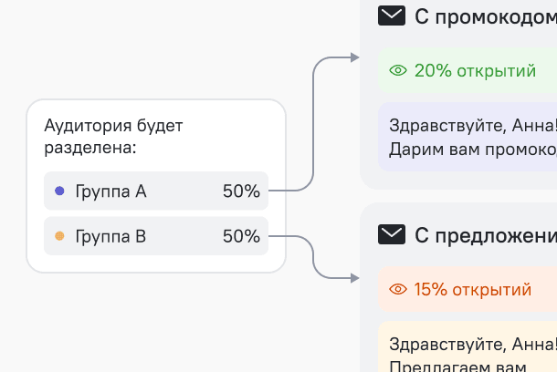
Task: Click the arrowhead pointing to offer email
Action: point(355,277)
